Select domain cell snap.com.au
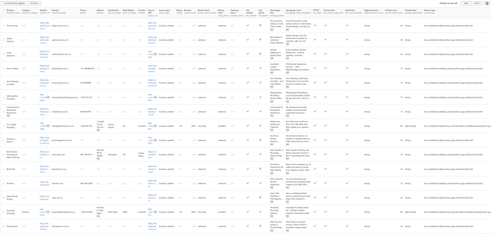 point(57,198)
